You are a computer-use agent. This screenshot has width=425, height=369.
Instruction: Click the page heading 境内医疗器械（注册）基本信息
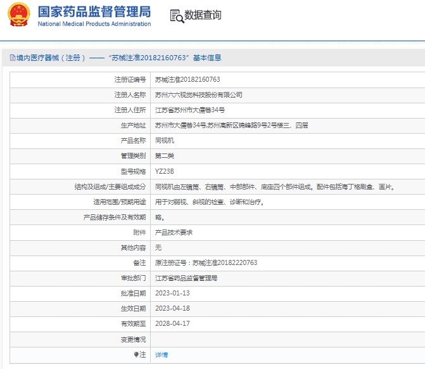[118, 58]
